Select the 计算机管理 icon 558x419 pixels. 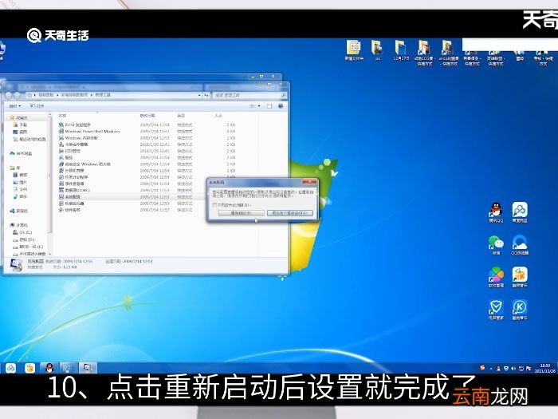61,171
